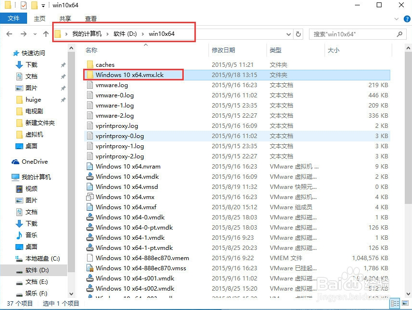Open the recent locations dropdown arrow
412x310 pixels.
(35, 34)
